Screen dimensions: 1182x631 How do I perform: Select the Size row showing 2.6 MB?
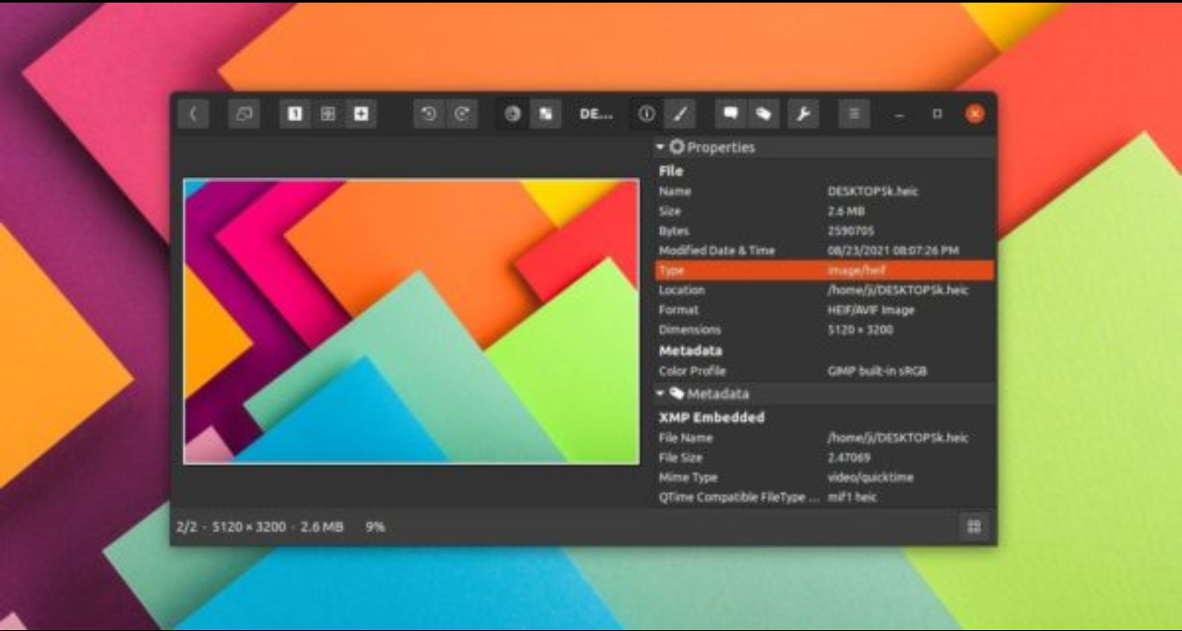(x=825, y=211)
